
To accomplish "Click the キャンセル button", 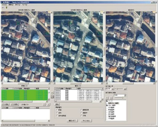I will click(86, 120).
